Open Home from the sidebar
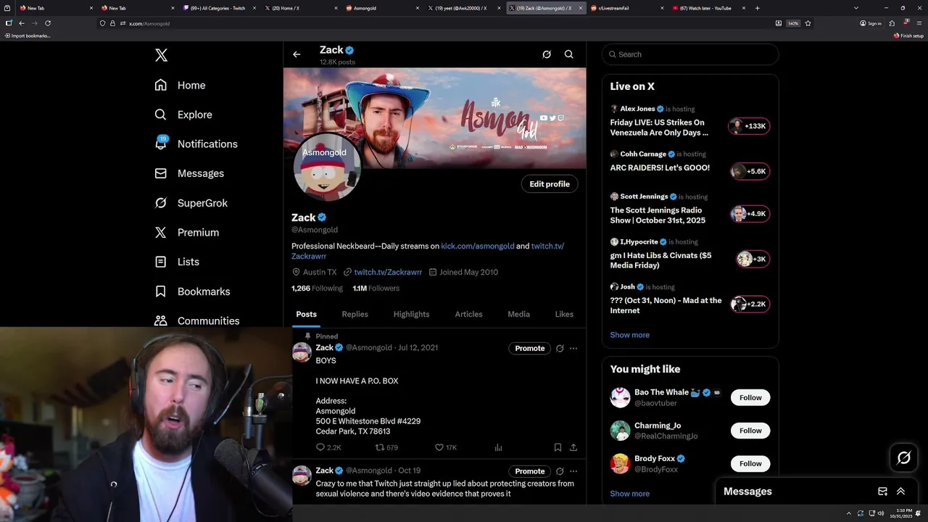The width and height of the screenshot is (928, 522). 180,86
